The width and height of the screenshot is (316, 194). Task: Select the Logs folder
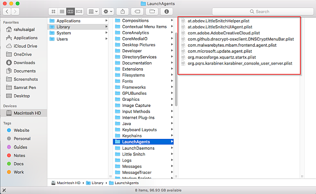143,160
